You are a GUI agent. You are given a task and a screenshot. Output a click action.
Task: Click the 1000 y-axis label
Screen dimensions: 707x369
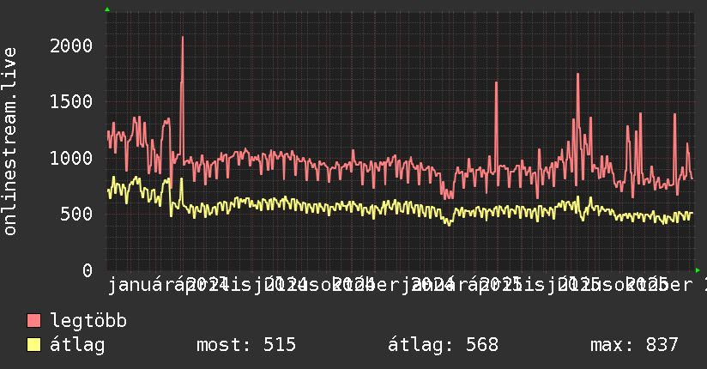tap(71, 159)
